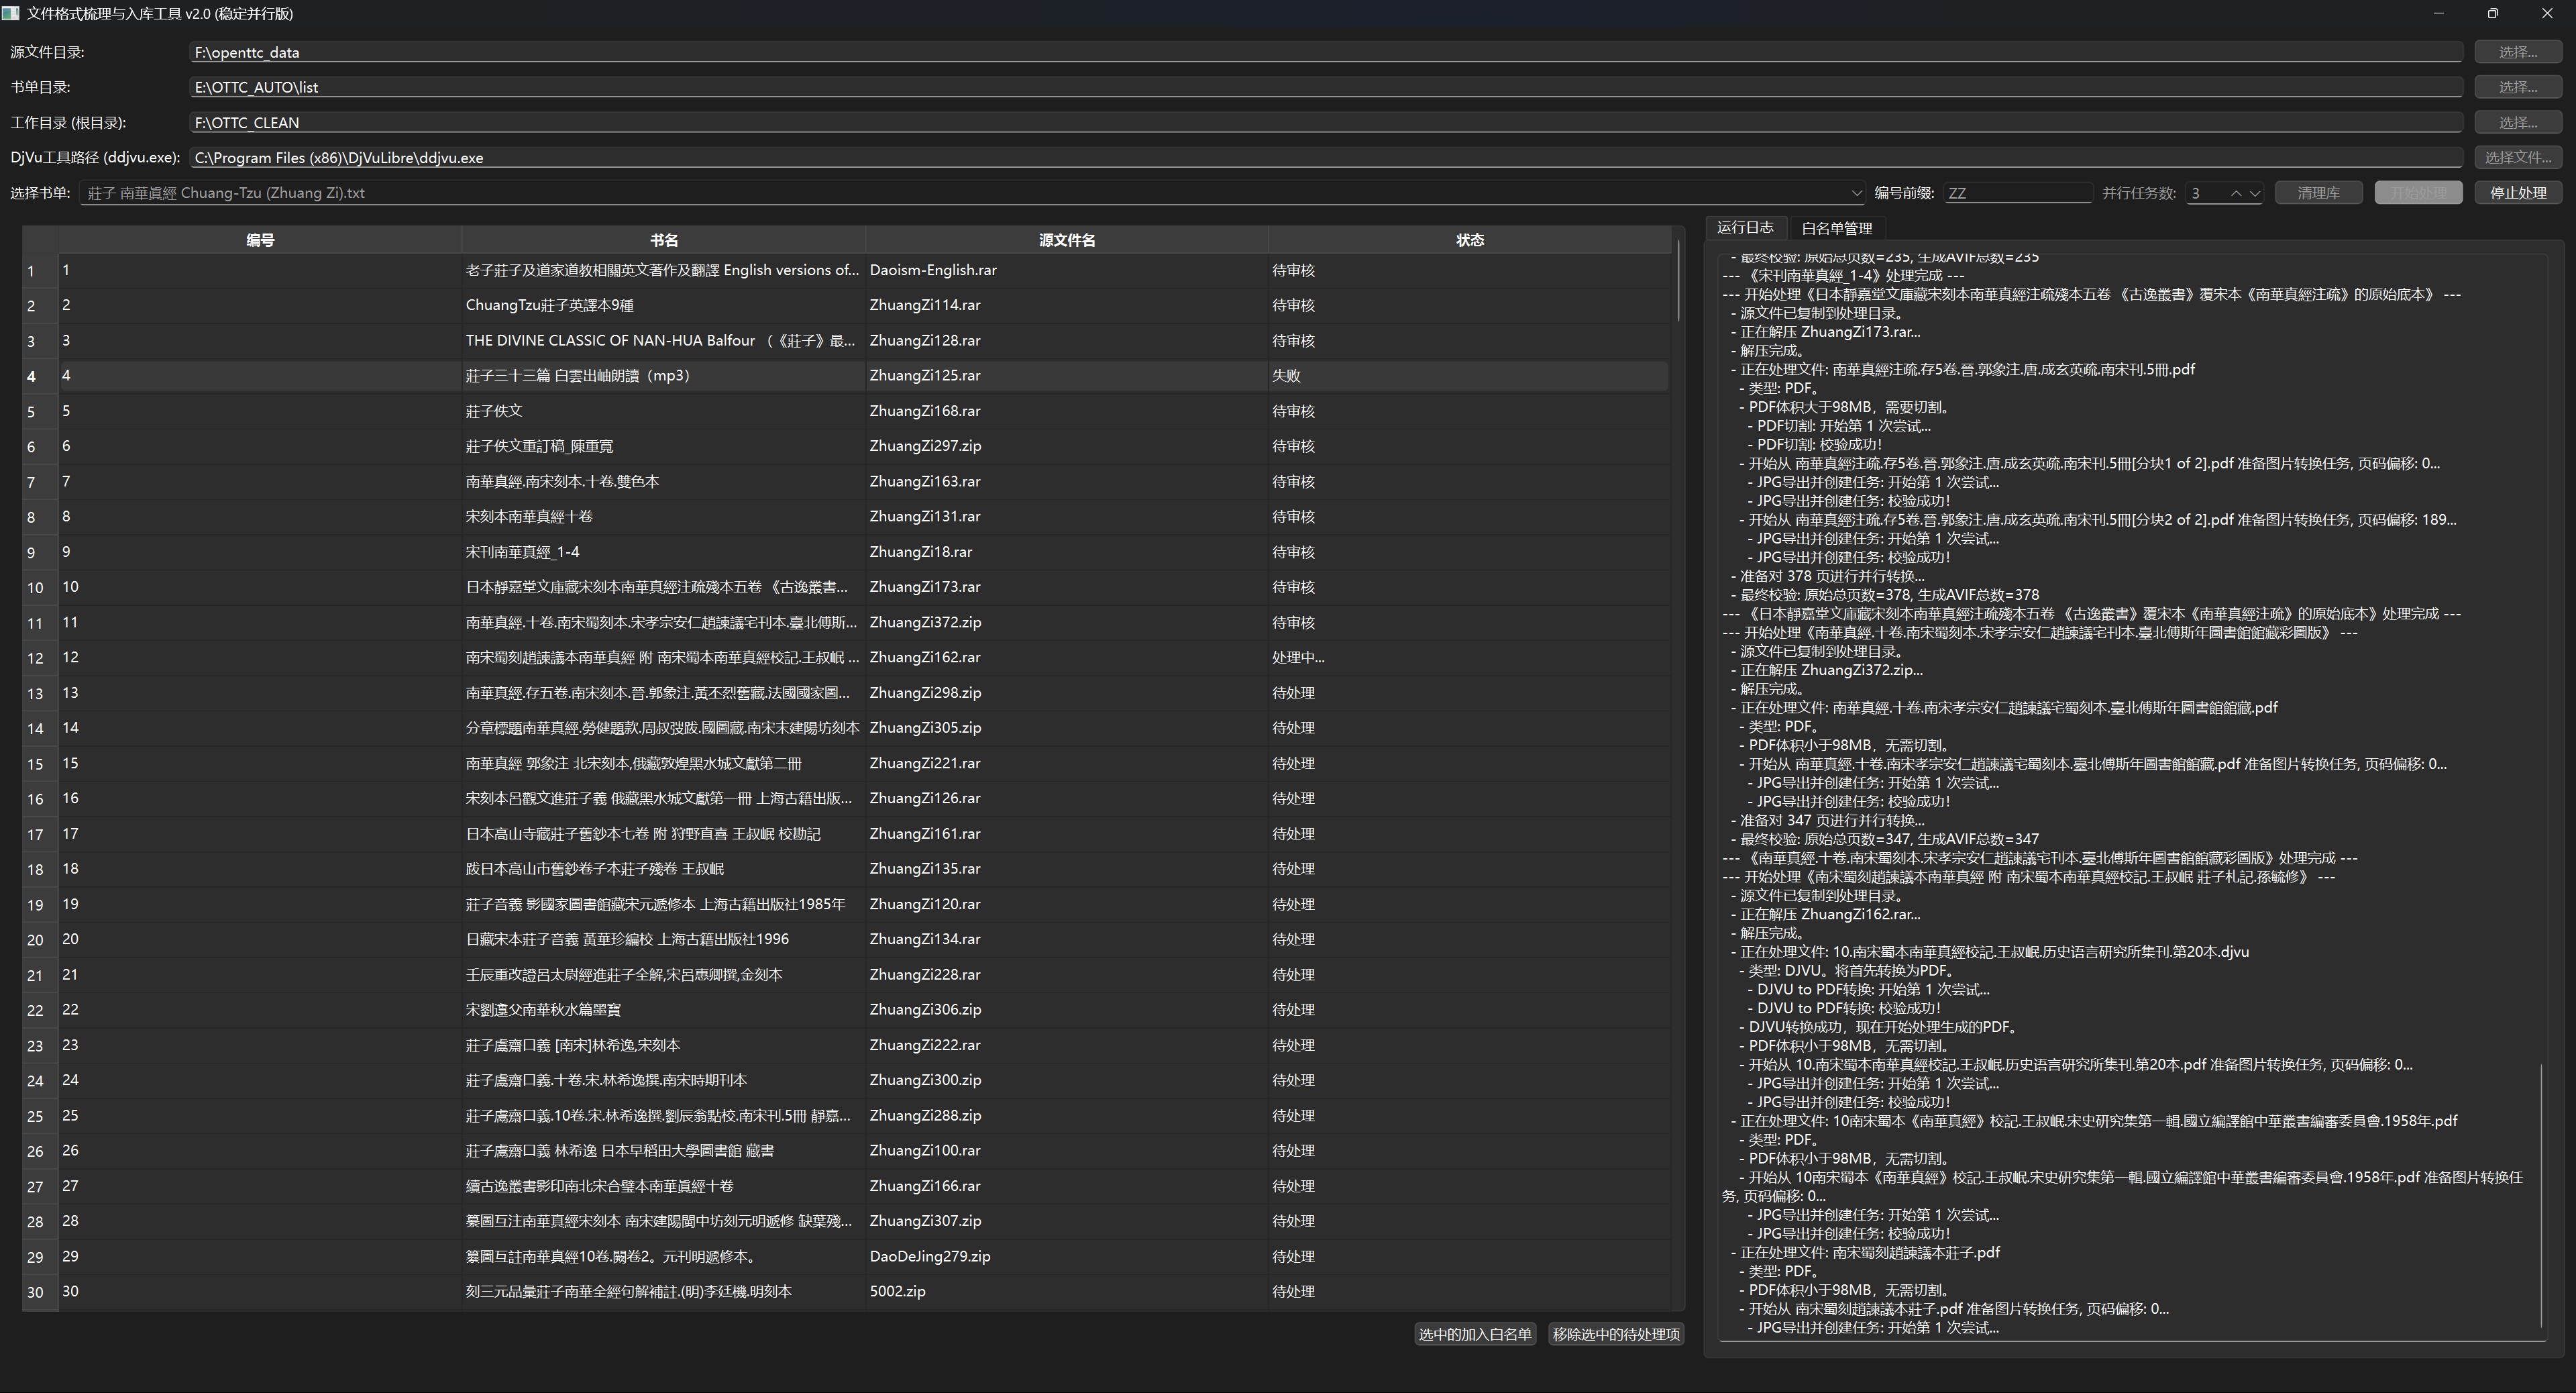This screenshot has height=1393, width=2576.
Task: Click 清理库 button
Action: pyautogui.click(x=2318, y=193)
